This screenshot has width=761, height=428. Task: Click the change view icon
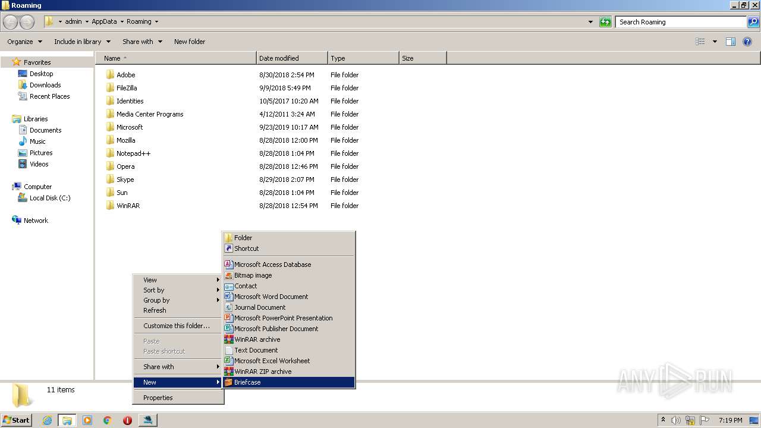click(x=700, y=42)
